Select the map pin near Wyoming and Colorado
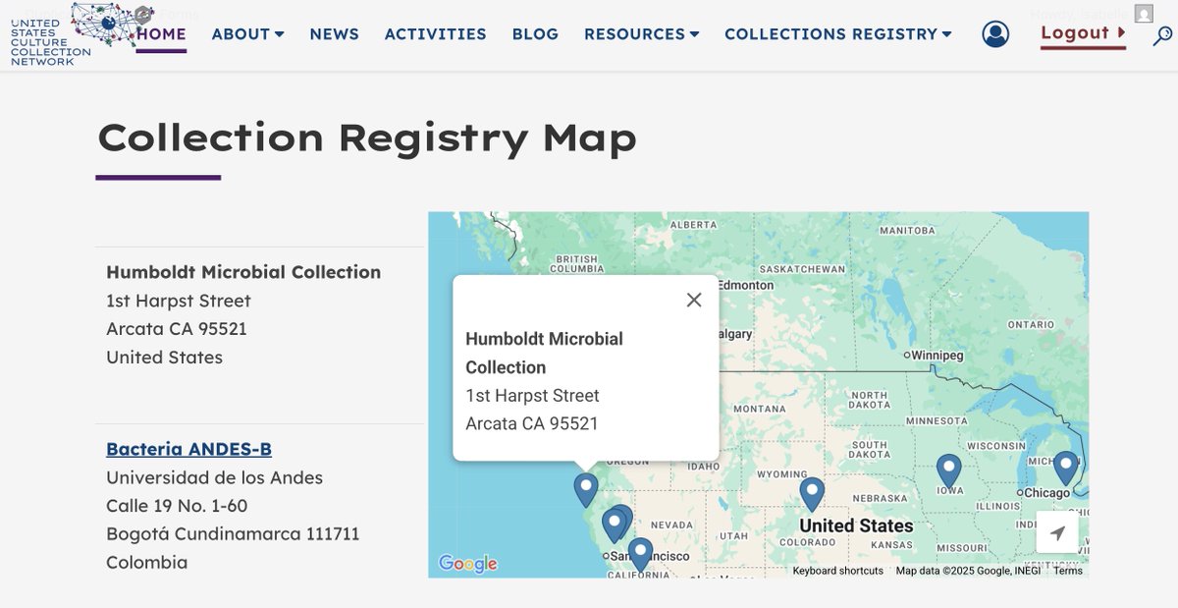1178x608 pixels. click(x=812, y=493)
